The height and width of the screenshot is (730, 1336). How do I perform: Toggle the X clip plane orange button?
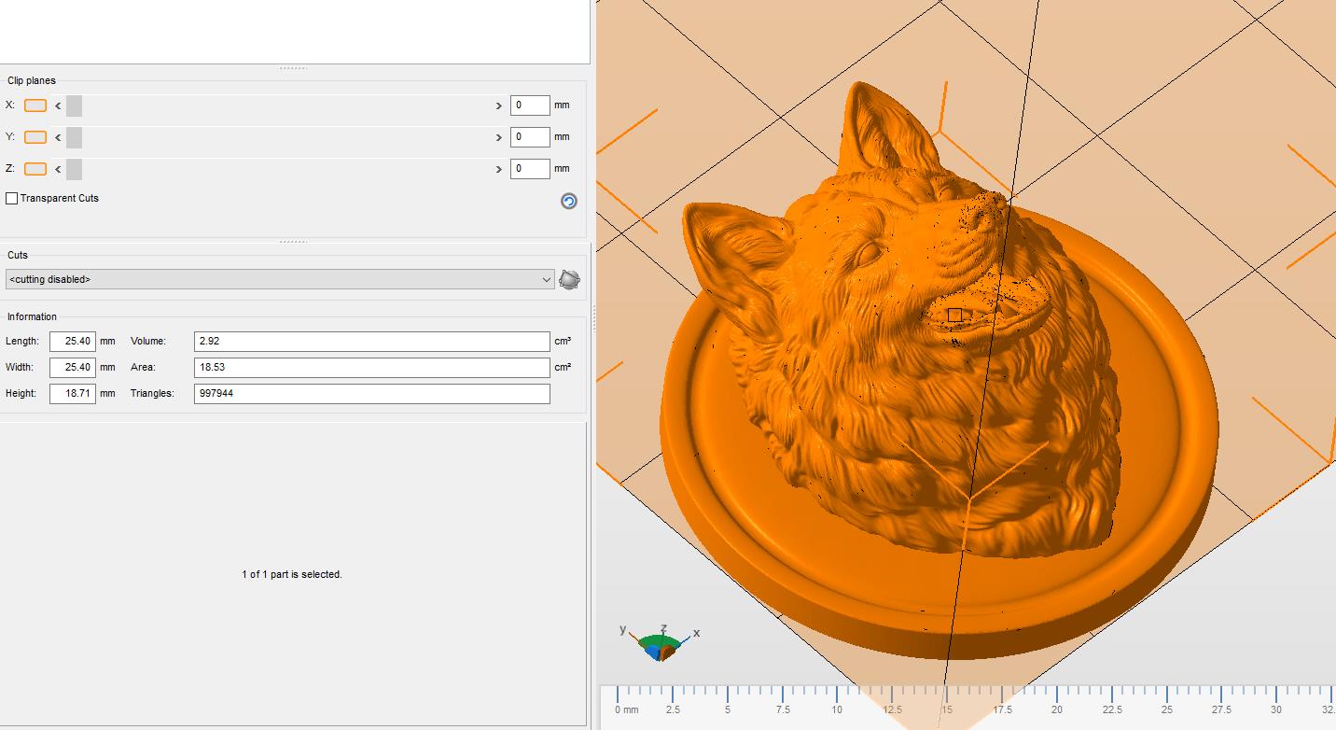coord(35,105)
